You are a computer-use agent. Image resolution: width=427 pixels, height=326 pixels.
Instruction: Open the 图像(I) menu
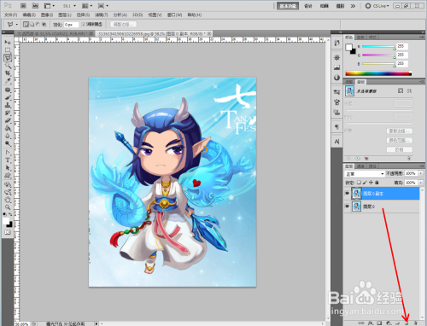click(x=47, y=15)
